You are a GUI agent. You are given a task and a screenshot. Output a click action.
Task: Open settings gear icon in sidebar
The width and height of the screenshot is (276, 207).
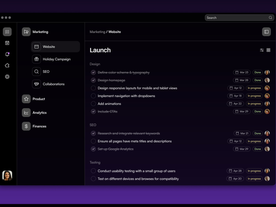7,77
